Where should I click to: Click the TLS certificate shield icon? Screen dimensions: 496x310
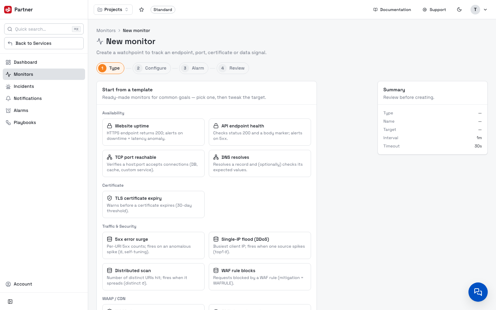point(110,198)
